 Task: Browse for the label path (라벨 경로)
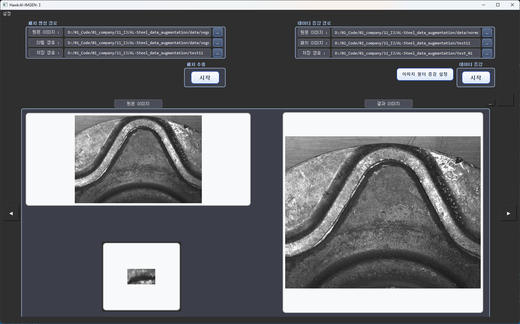click(x=217, y=42)
